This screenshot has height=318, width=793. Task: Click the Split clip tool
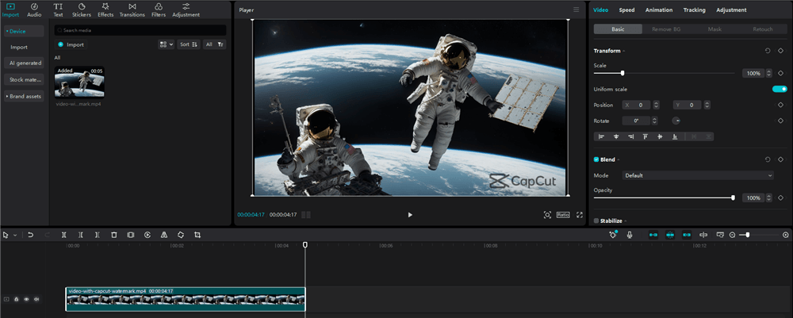[63, 235]
